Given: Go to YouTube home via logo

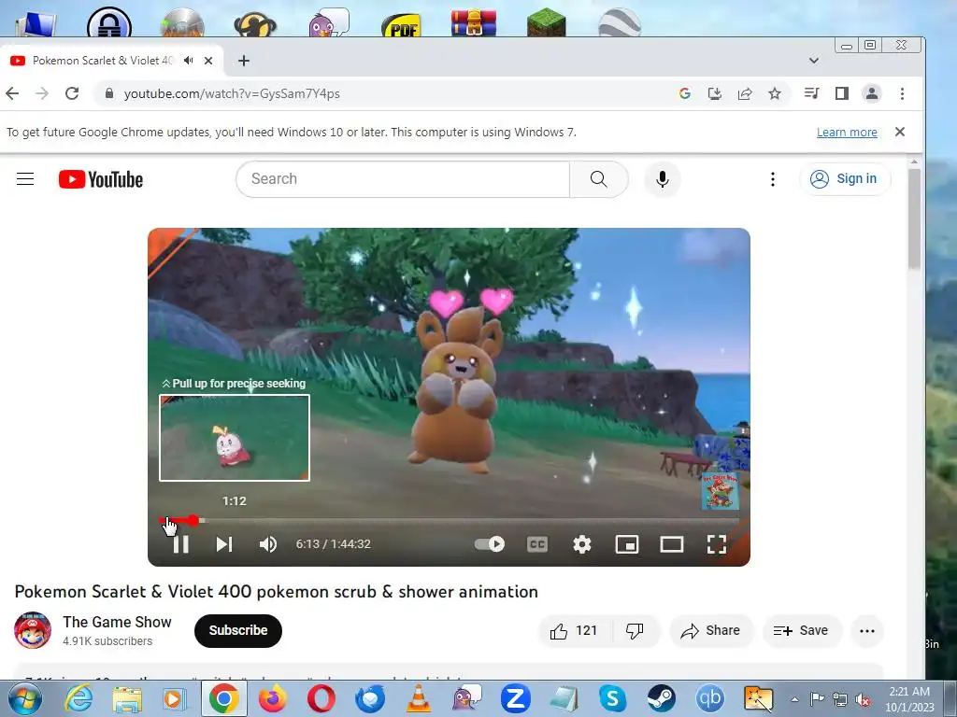Looking at the screenshot, I should click(101, 179).
